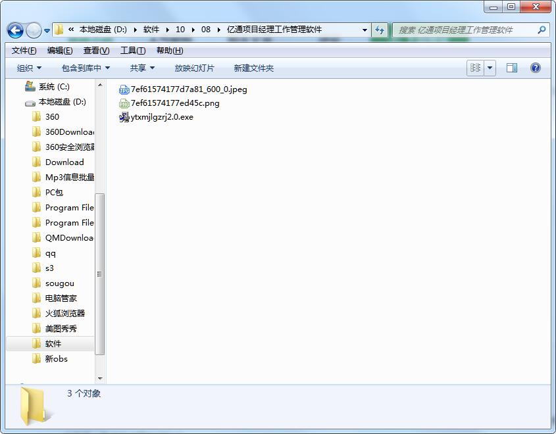Open the 帮助(H) menu

pos(170,51)
